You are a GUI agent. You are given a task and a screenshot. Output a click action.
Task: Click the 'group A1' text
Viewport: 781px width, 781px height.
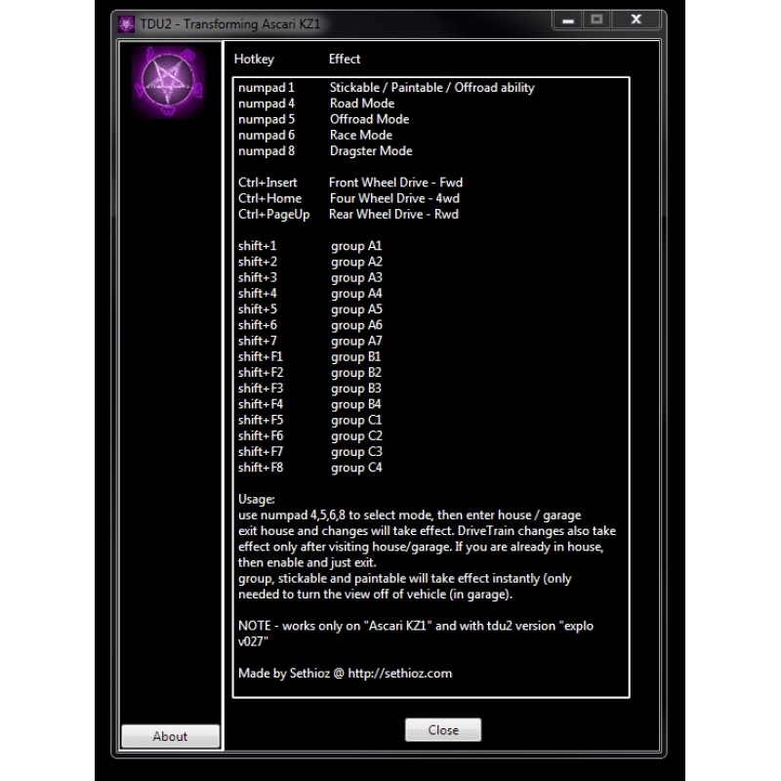[356, 247]
